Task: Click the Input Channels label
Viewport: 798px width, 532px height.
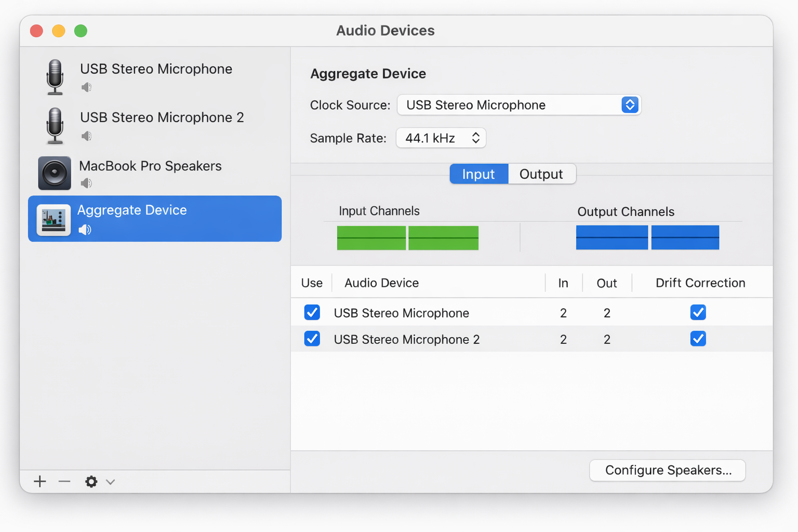Action: pos(379,211)
